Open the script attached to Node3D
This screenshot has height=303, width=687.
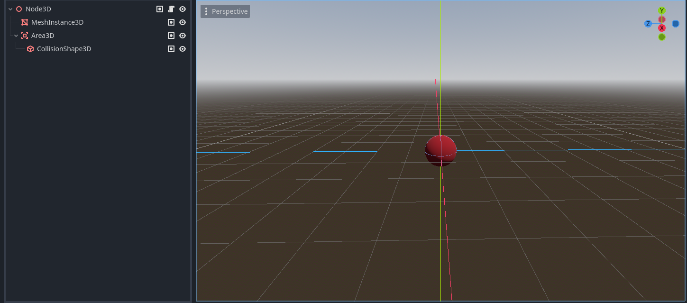171,9
